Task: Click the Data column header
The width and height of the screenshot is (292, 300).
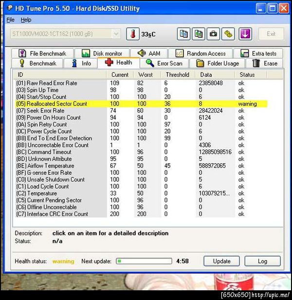Action: point(215,75)
